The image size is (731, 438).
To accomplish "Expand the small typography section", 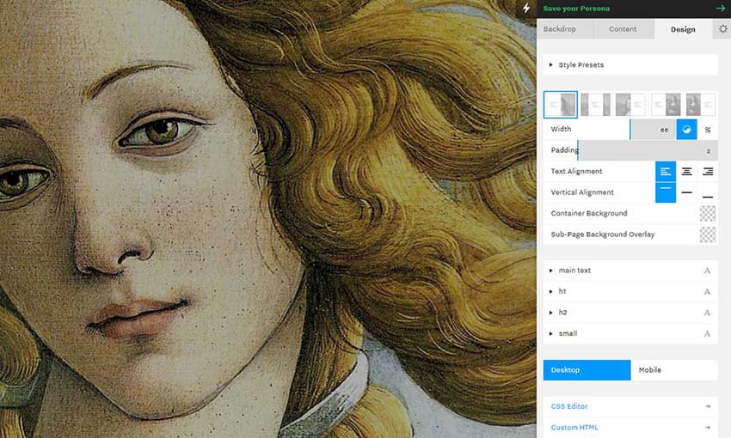I will 630,333.
